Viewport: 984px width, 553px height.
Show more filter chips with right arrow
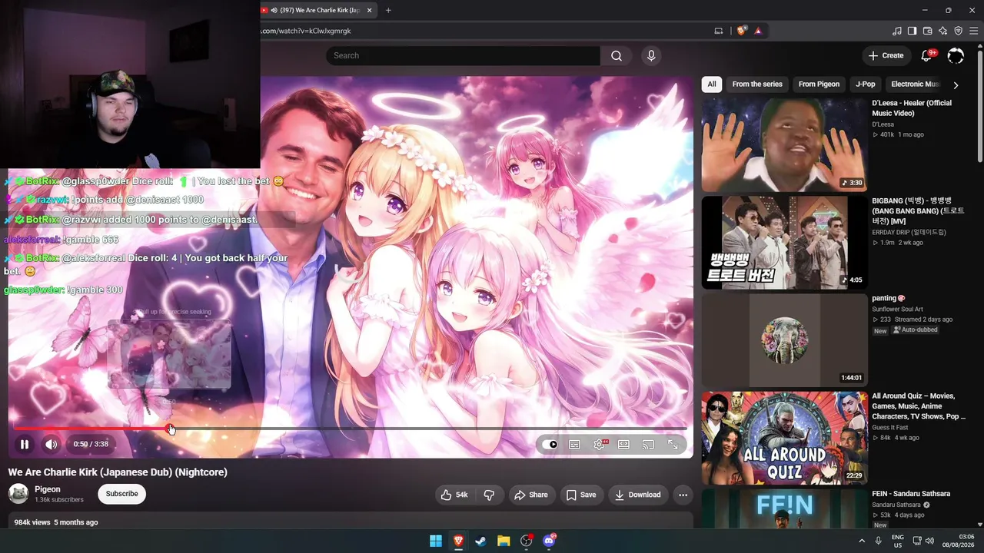point(956,85)
